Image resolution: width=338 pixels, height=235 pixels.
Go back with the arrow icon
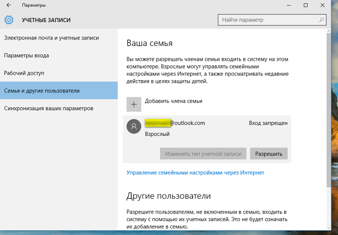click(8, 5)
